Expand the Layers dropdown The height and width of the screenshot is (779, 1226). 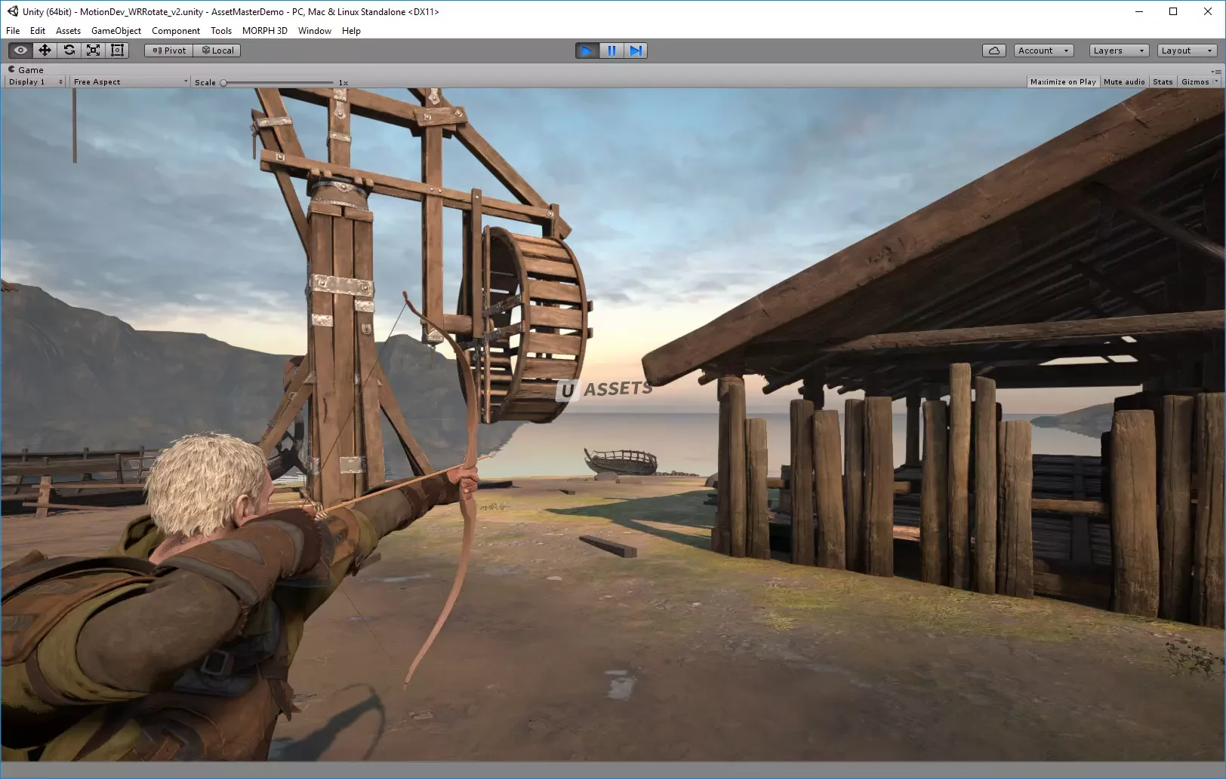1118,51
